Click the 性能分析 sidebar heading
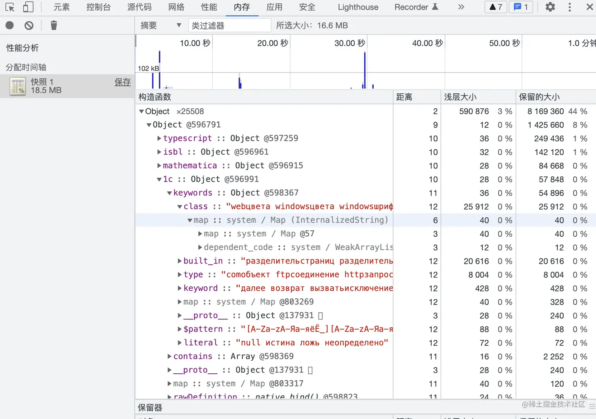The image size is (596, 419). pyautogui.click(x=22, y=48)
